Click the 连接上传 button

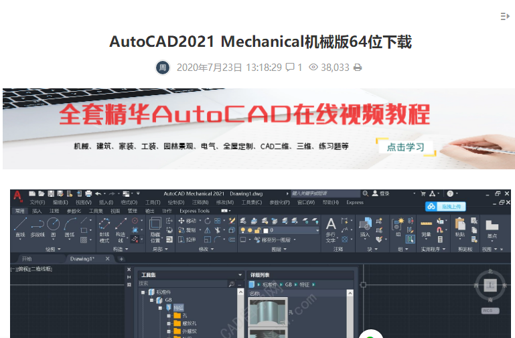446,206
